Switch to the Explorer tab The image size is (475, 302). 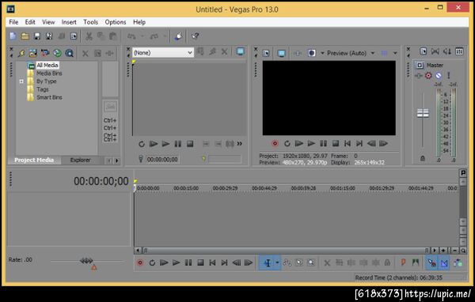pos(80,160)
